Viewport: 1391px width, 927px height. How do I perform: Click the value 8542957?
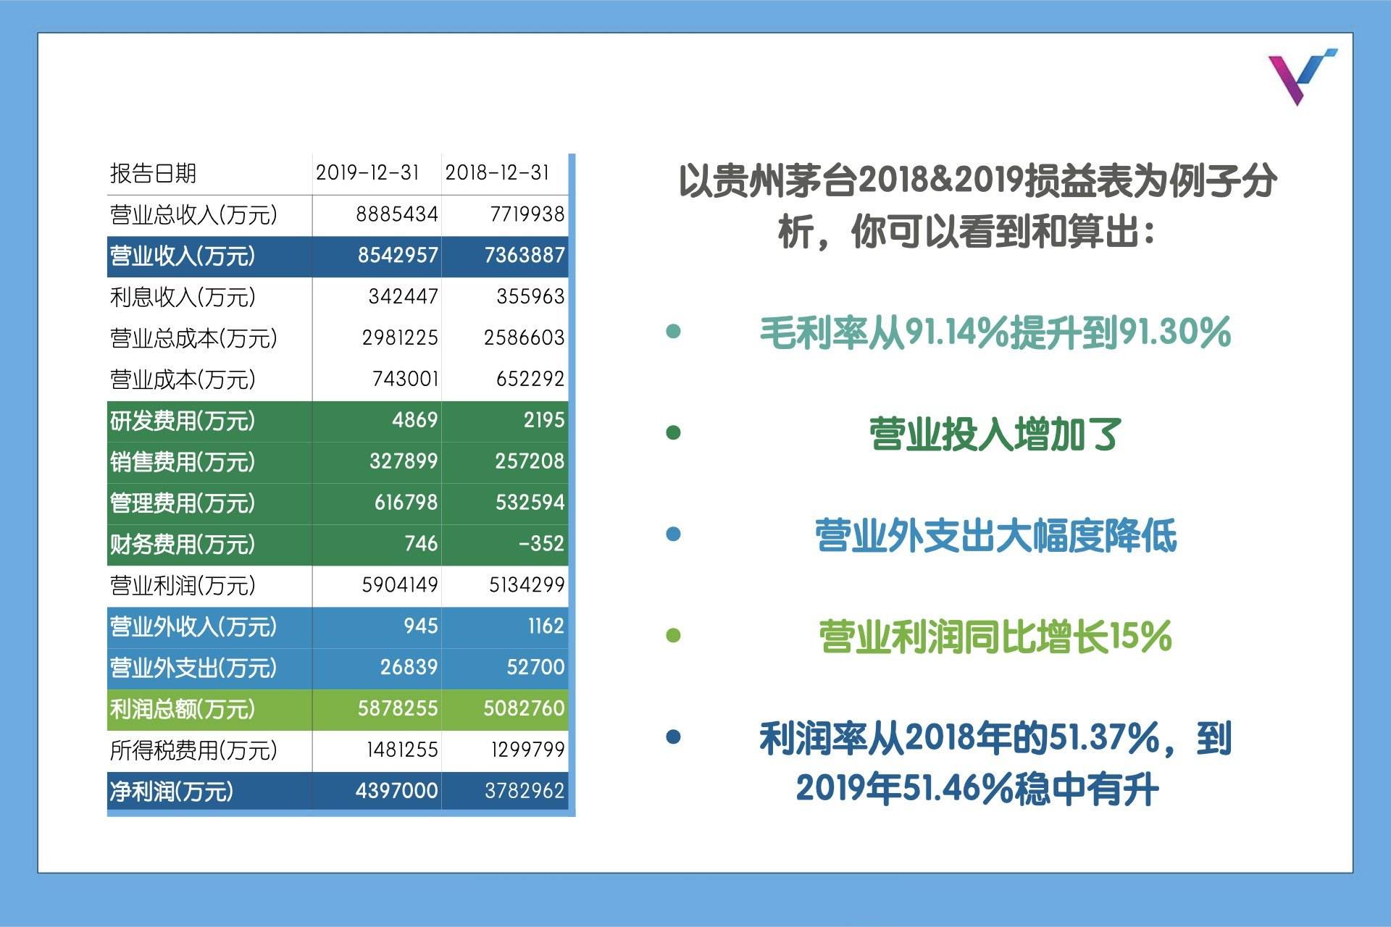[398, 256]
